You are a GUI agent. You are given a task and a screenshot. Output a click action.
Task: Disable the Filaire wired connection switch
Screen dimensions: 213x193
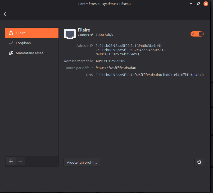[197, 34]
